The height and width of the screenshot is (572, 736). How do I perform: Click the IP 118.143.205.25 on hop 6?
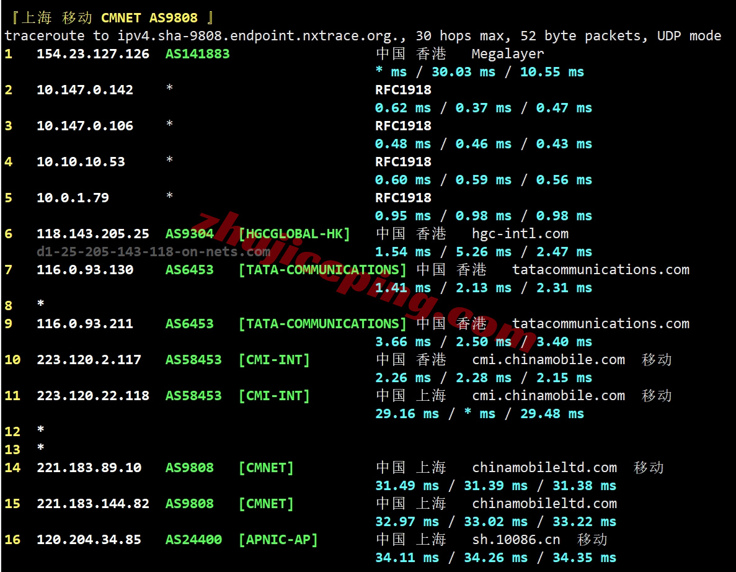[x=93, y=234]
